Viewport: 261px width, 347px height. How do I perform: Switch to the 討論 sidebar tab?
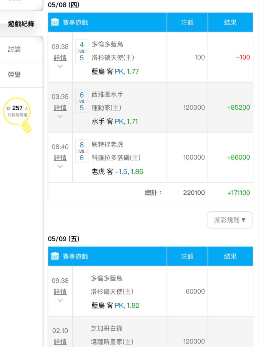15,49
